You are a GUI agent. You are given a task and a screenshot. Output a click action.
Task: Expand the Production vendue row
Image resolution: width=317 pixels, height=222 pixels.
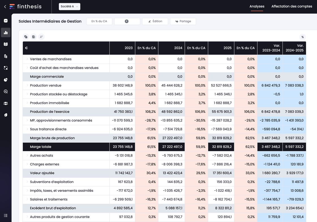(x=27, y=85)
